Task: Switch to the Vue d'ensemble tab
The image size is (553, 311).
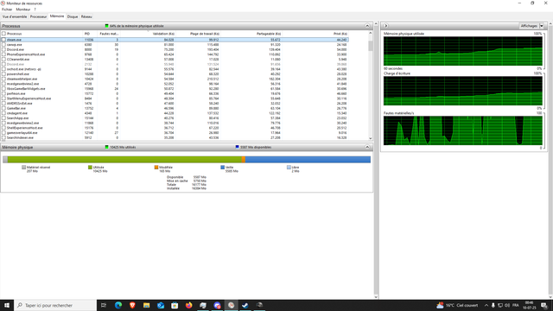Action: [x=15, y=16]
